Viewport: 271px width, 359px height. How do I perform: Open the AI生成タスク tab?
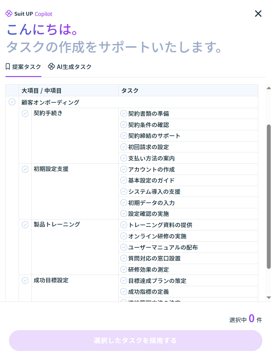click(70, 67)
